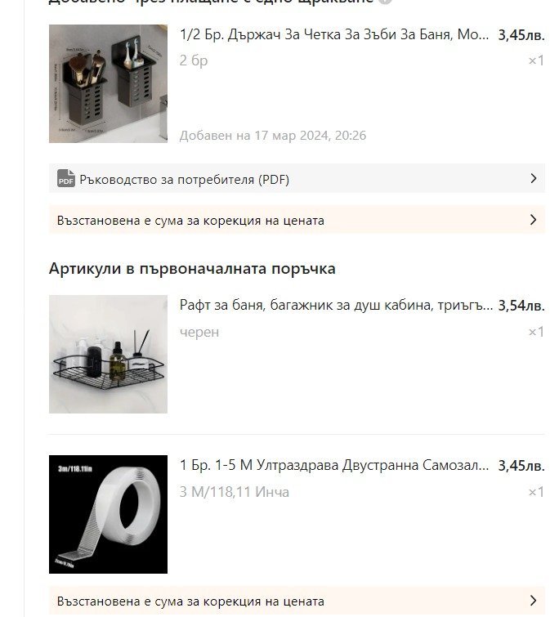Click the 3,54лв. shelf price

(x=521, y=306)
